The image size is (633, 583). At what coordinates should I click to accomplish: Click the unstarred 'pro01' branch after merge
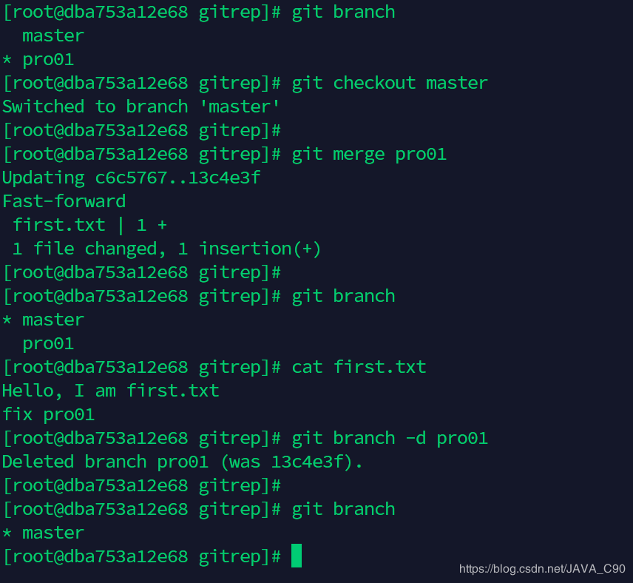coord(48,344)
